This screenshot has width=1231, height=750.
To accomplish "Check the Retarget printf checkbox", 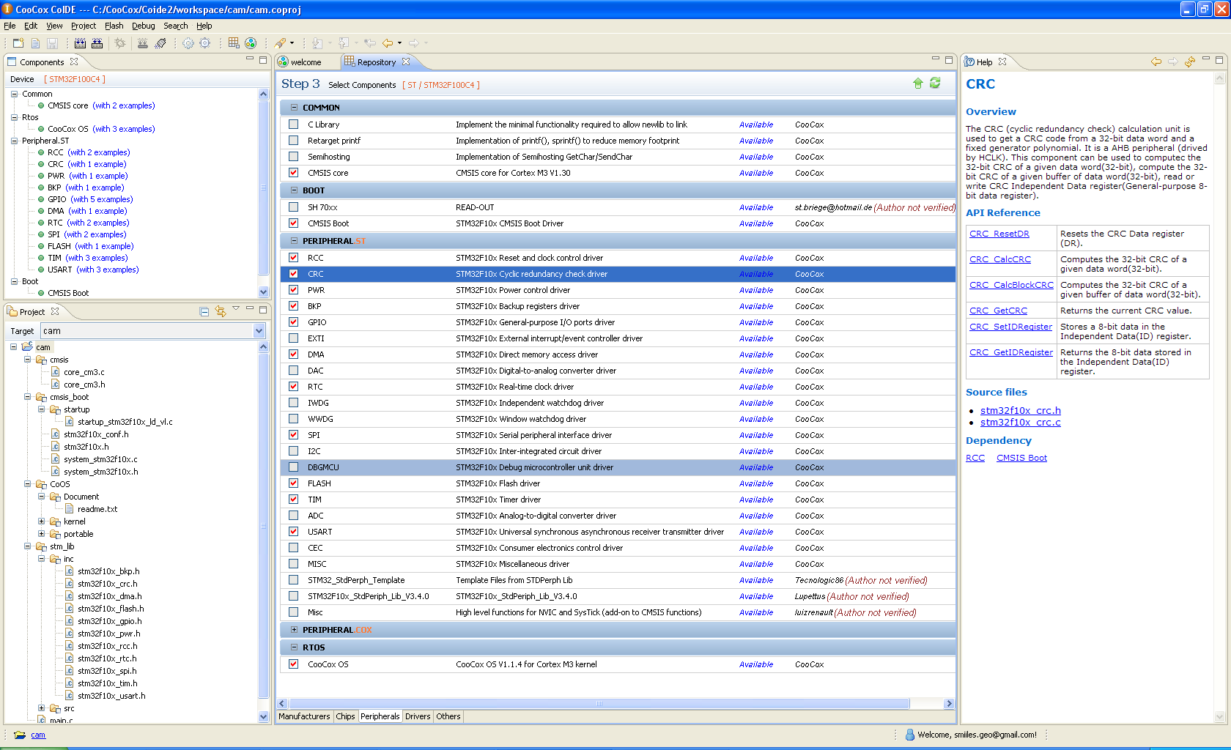I will tap(294, 141).
